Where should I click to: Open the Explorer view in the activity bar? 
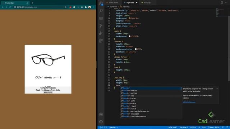101,3
